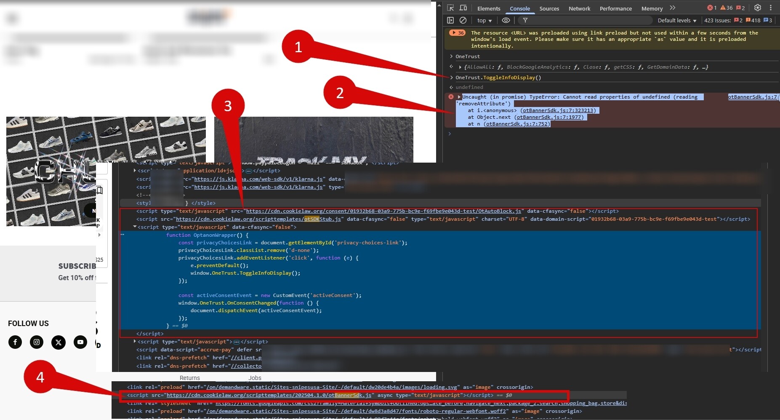Open the 202504.1.0/otBannerSdk.js script URL
The width and height of the screenshot is (780, 420).
tap(269, 395)
